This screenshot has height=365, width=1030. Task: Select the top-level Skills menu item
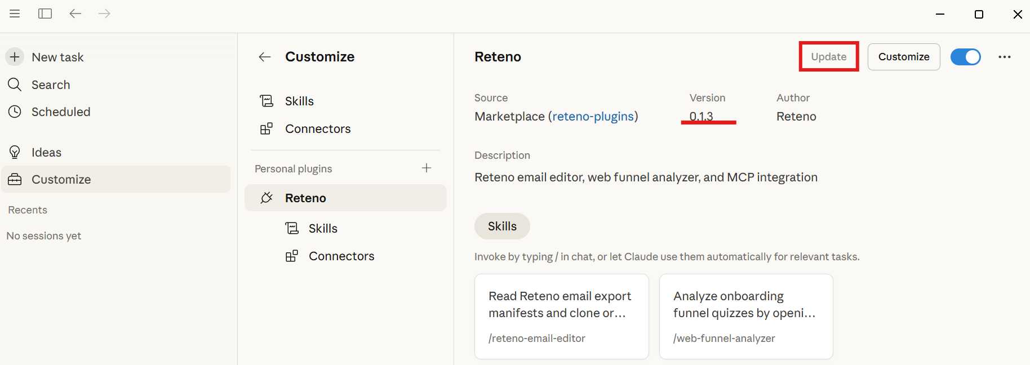tap(299, 101)
